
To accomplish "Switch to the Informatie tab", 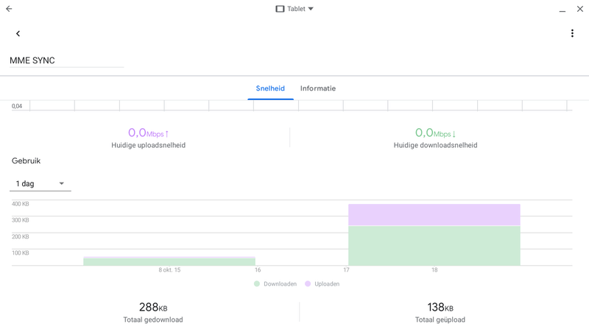I will (318, 88).
